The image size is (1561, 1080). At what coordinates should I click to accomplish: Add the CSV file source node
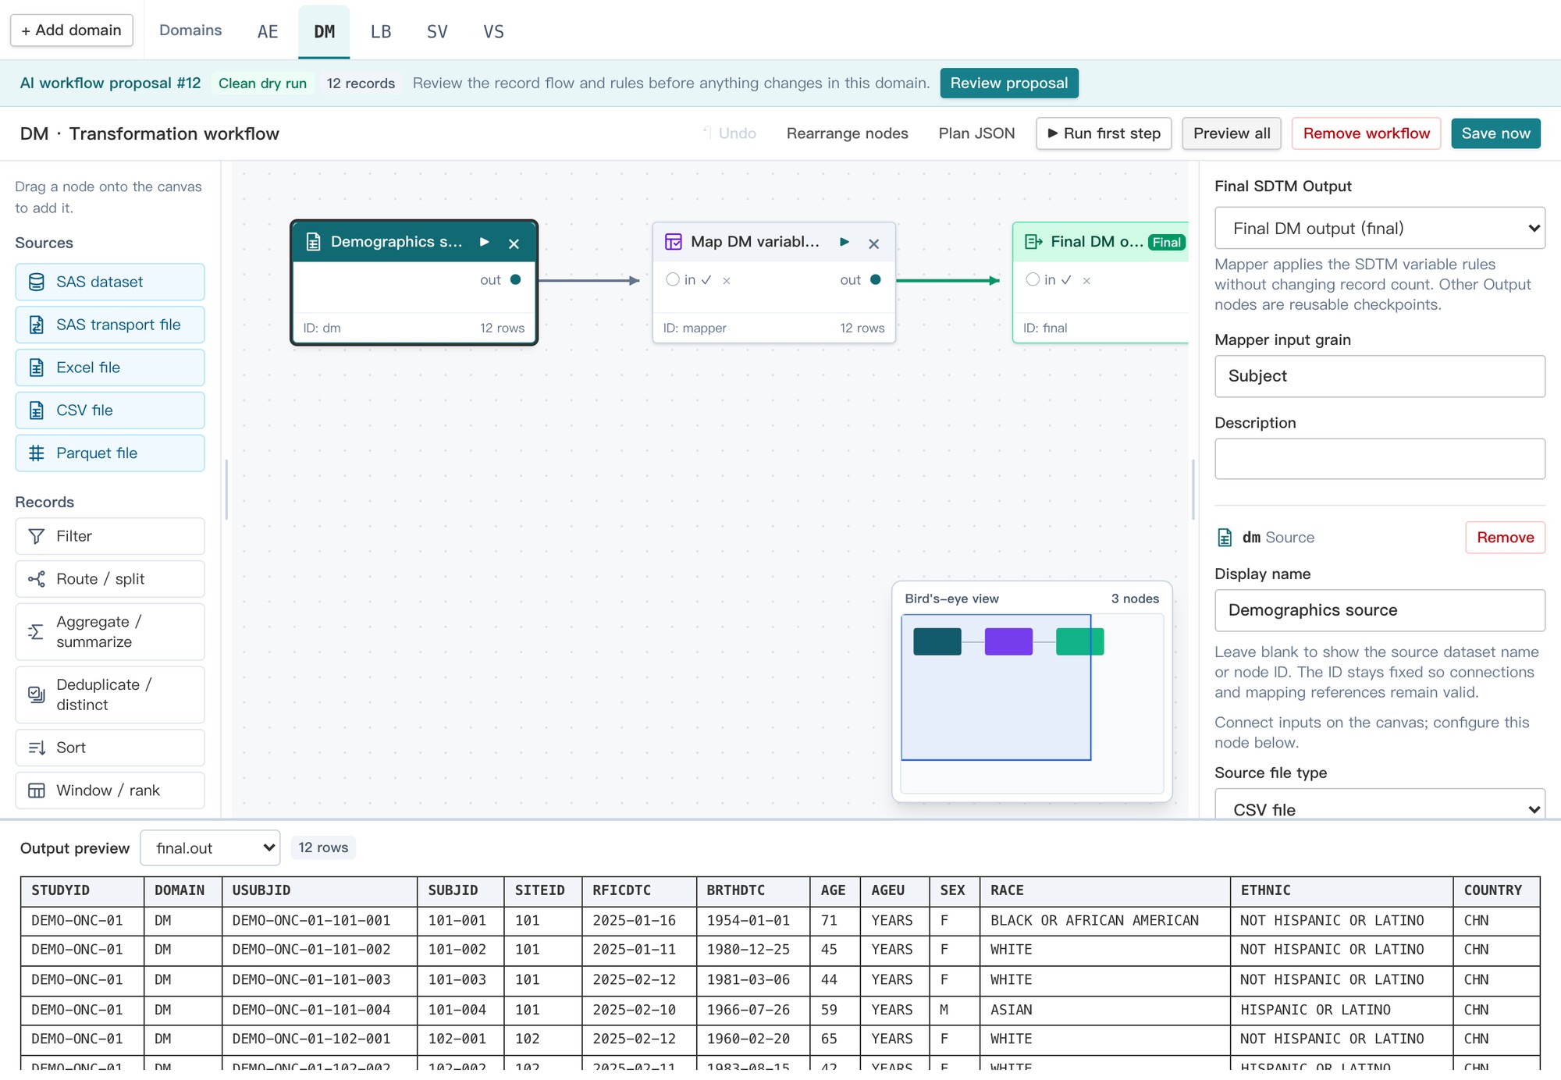tap(110, 410)
